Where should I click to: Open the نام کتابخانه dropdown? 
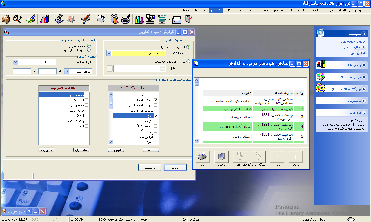(x=15, y=62)
